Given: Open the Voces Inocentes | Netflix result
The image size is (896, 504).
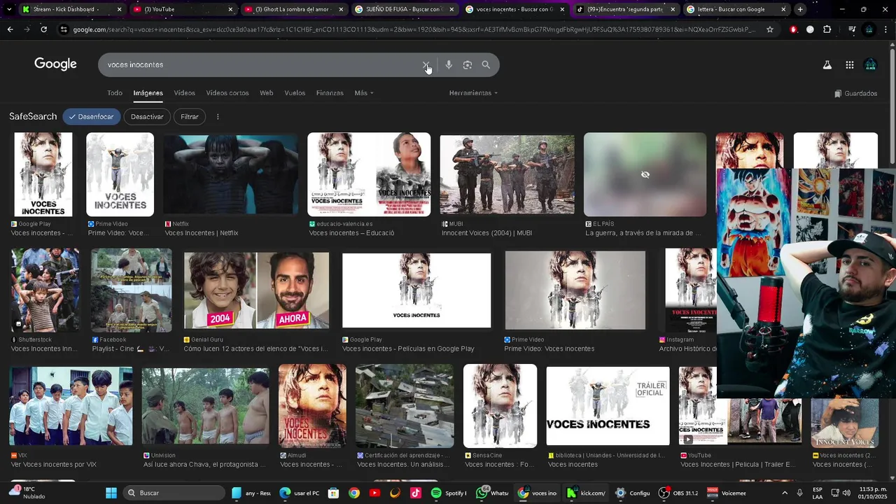Looking at the screenshot, I should pos(202,233).
